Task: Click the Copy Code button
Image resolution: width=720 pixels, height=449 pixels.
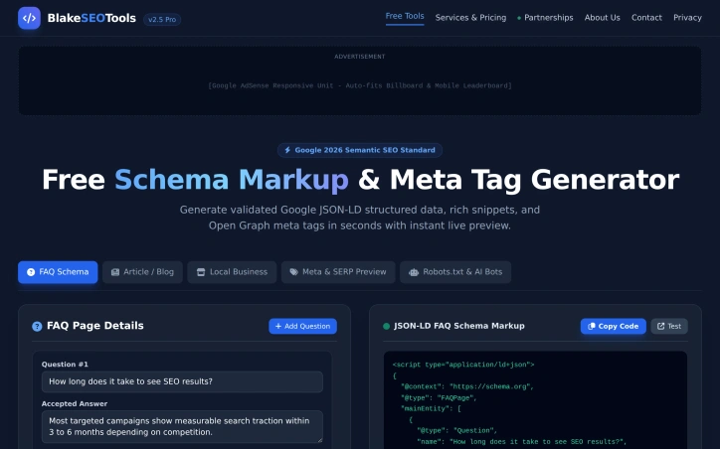Action: [613, 326]
